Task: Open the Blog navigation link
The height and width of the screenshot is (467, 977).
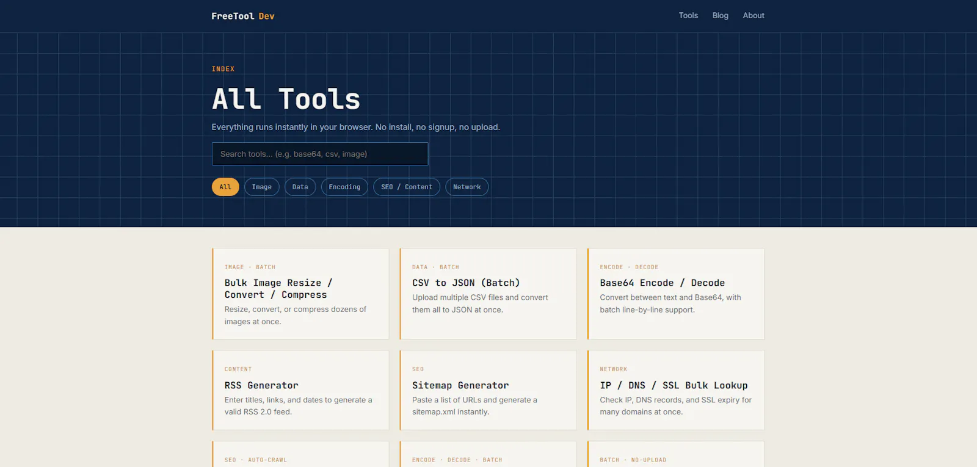Action: coord(720,15)
